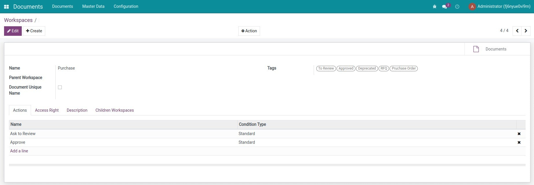Image resolution: width=534 pixels, height=185 pixels.
Task: Open the Administrator user menu
Action: click(x=500, y=7)
